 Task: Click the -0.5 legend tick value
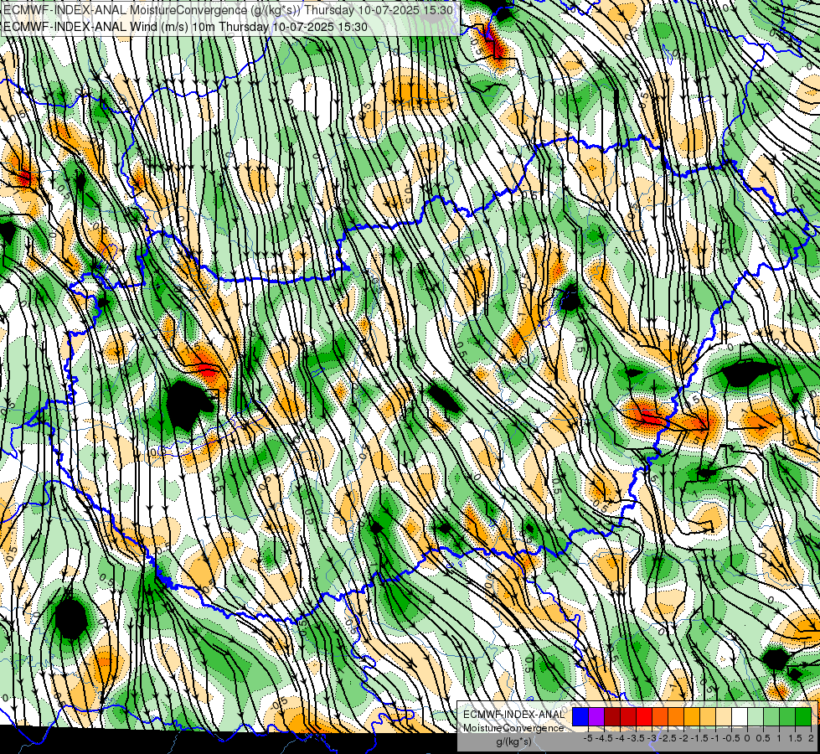click(731, 738)
